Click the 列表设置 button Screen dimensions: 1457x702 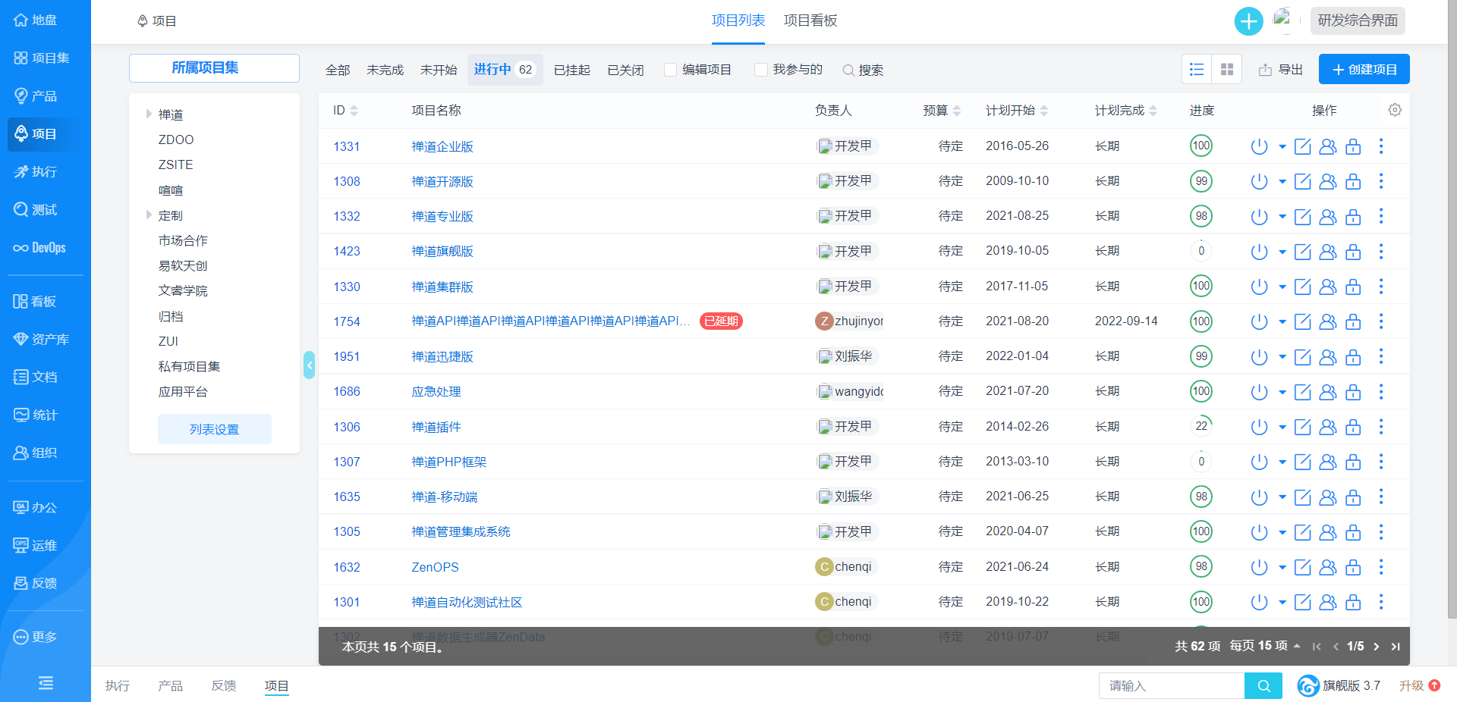(215, 429)
